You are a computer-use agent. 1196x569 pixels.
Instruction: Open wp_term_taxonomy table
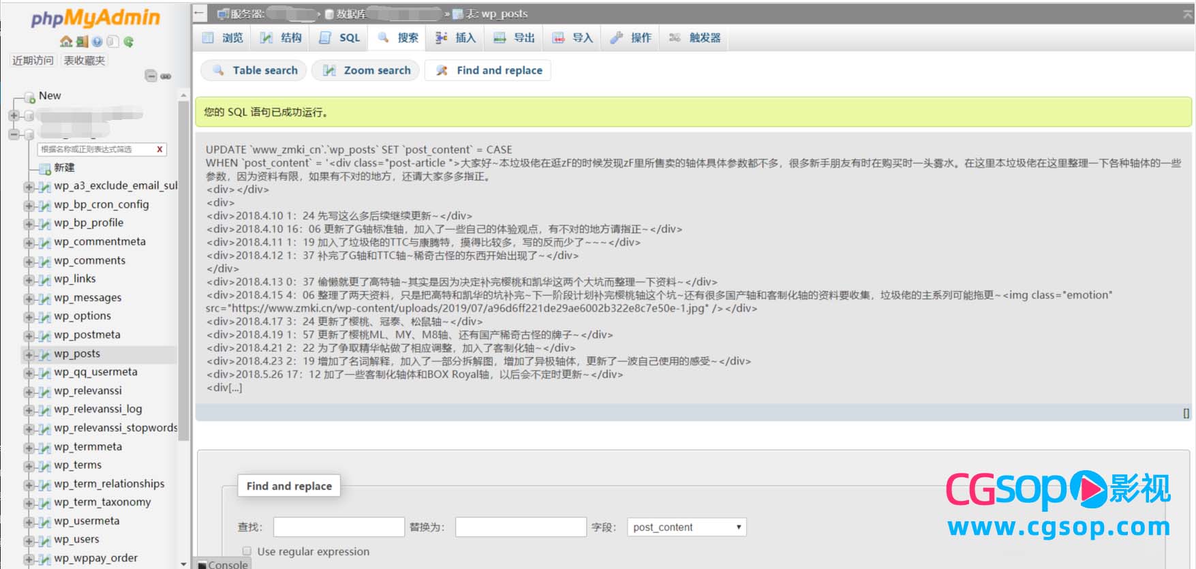tap(102, 503)
